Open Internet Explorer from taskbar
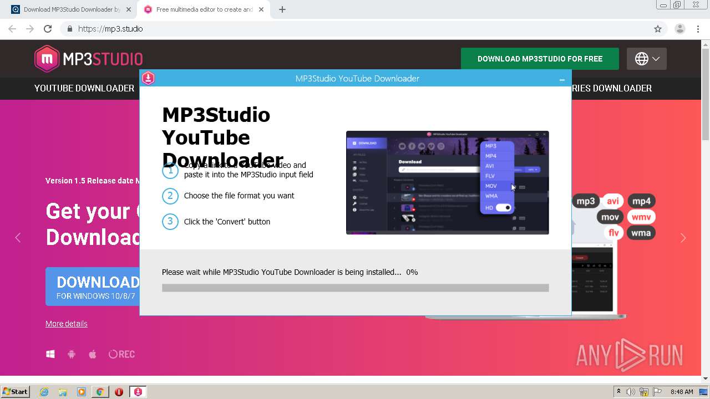Viewport: 710px width, 399px height. 44,392
